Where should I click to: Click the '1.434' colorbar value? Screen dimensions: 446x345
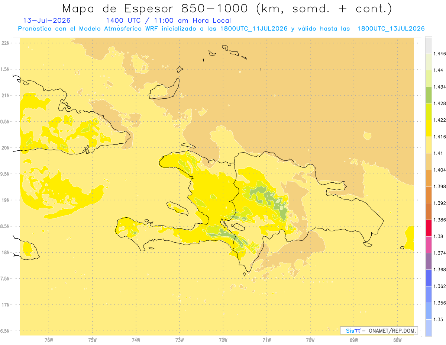[x=440, y=87]
